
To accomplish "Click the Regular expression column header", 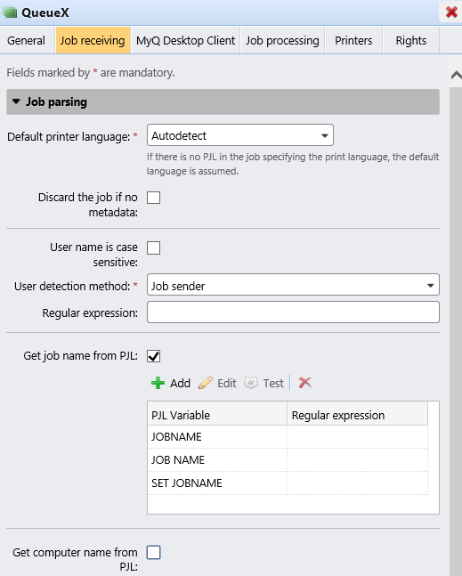I will (358, 414).
